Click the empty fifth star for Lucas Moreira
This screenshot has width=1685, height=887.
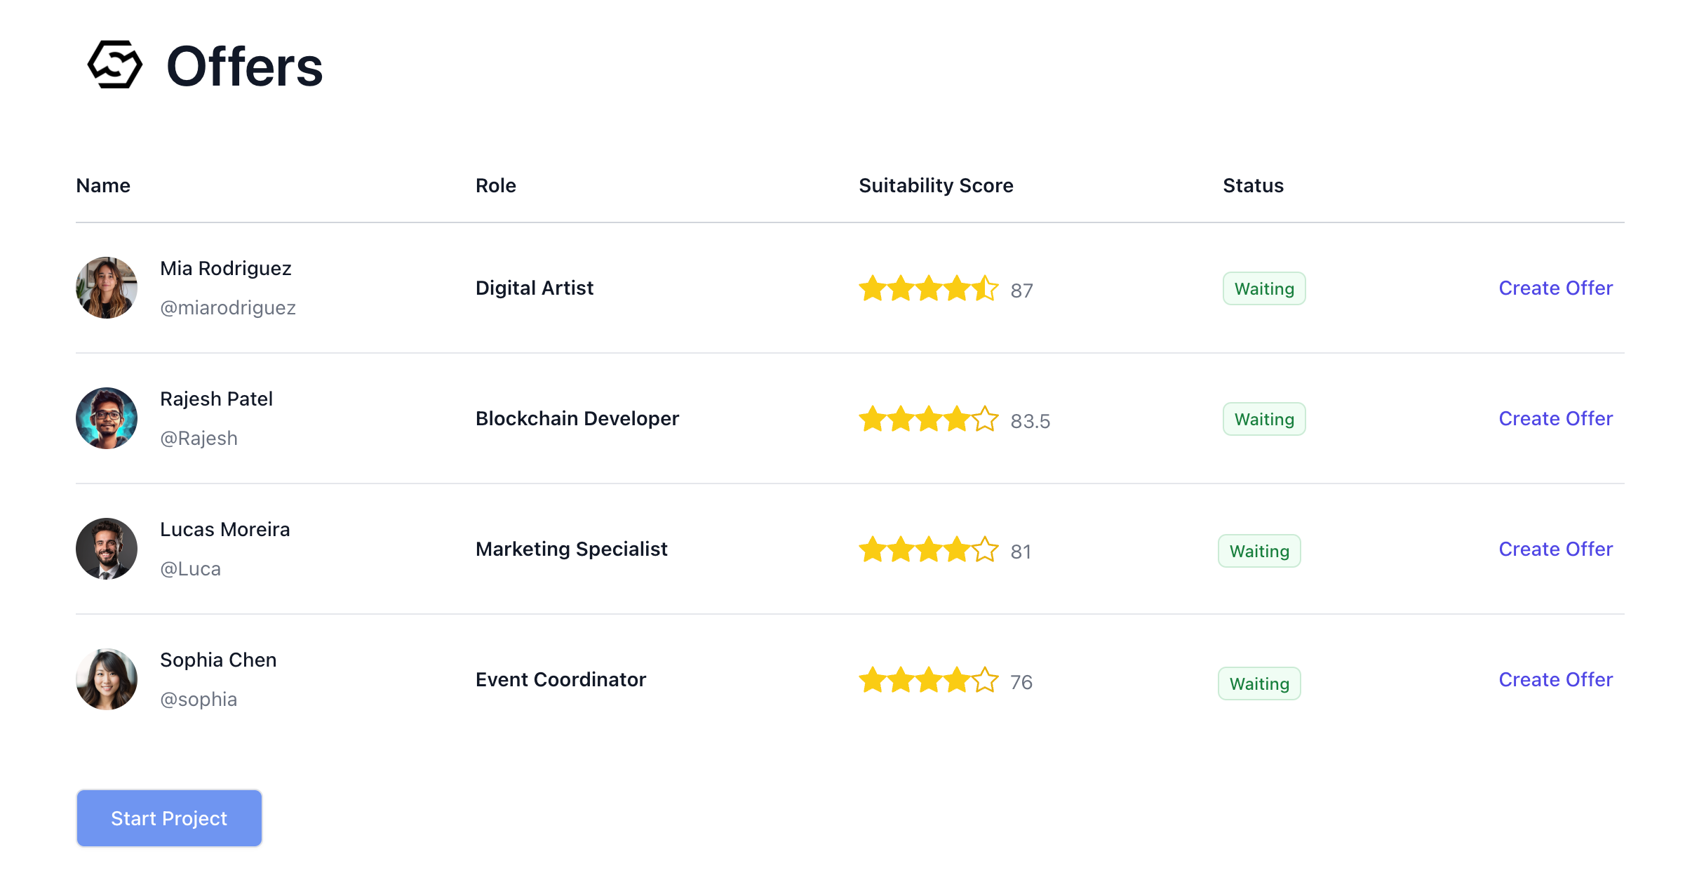tap(985, 549)
